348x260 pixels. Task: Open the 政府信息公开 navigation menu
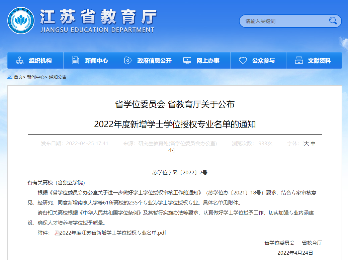pyautogui.click(x=154, y=61)
